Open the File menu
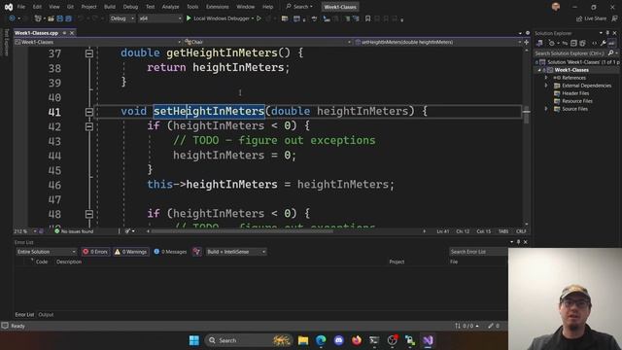This screenshot has height=350, width=622. point(21,7)
